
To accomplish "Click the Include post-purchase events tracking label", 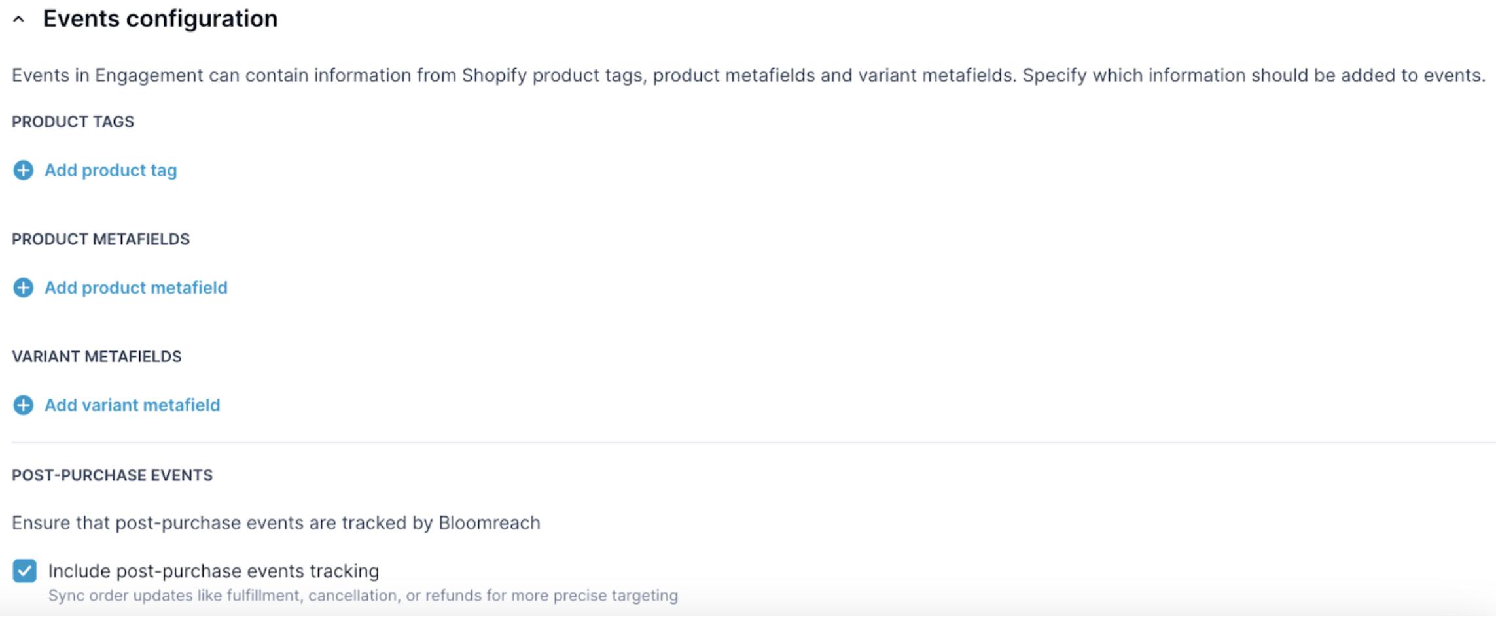I will (213, 571).
